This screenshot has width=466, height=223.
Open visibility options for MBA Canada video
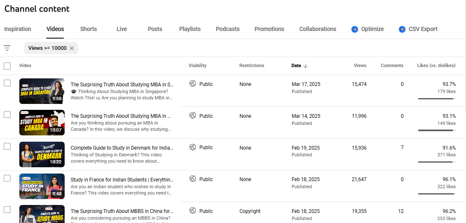click(x=206, y=116)
